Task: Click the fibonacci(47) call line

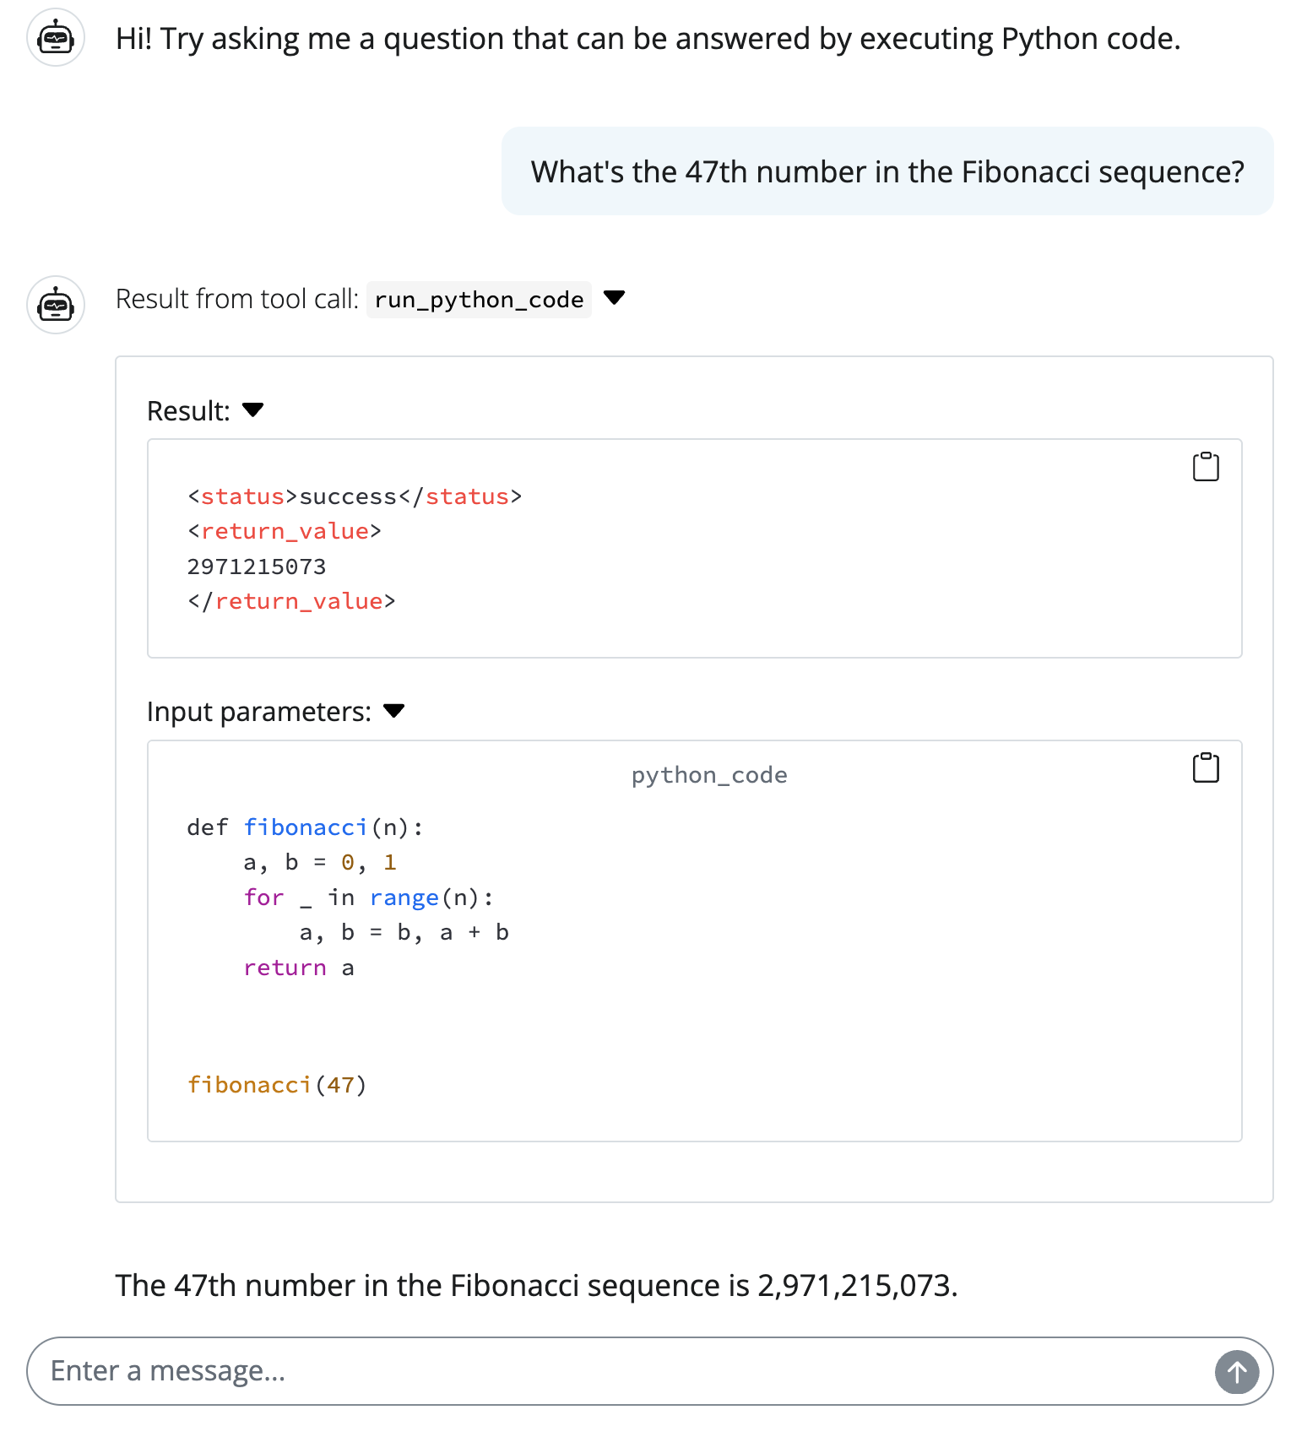Action: point(277,1085)
